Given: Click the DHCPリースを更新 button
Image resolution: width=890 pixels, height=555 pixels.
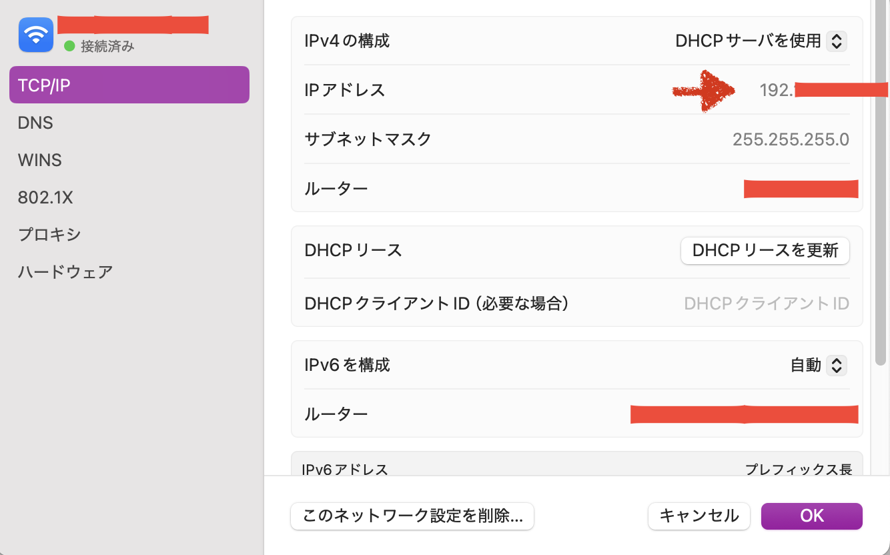Looking at the screenshot, I should click(765, 251).
